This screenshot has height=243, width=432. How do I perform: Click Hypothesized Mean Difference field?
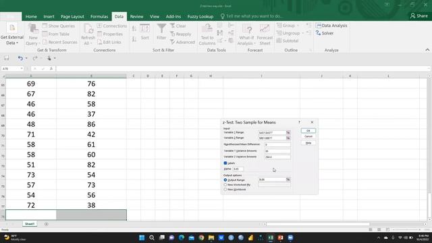click(x=277, y=144)
